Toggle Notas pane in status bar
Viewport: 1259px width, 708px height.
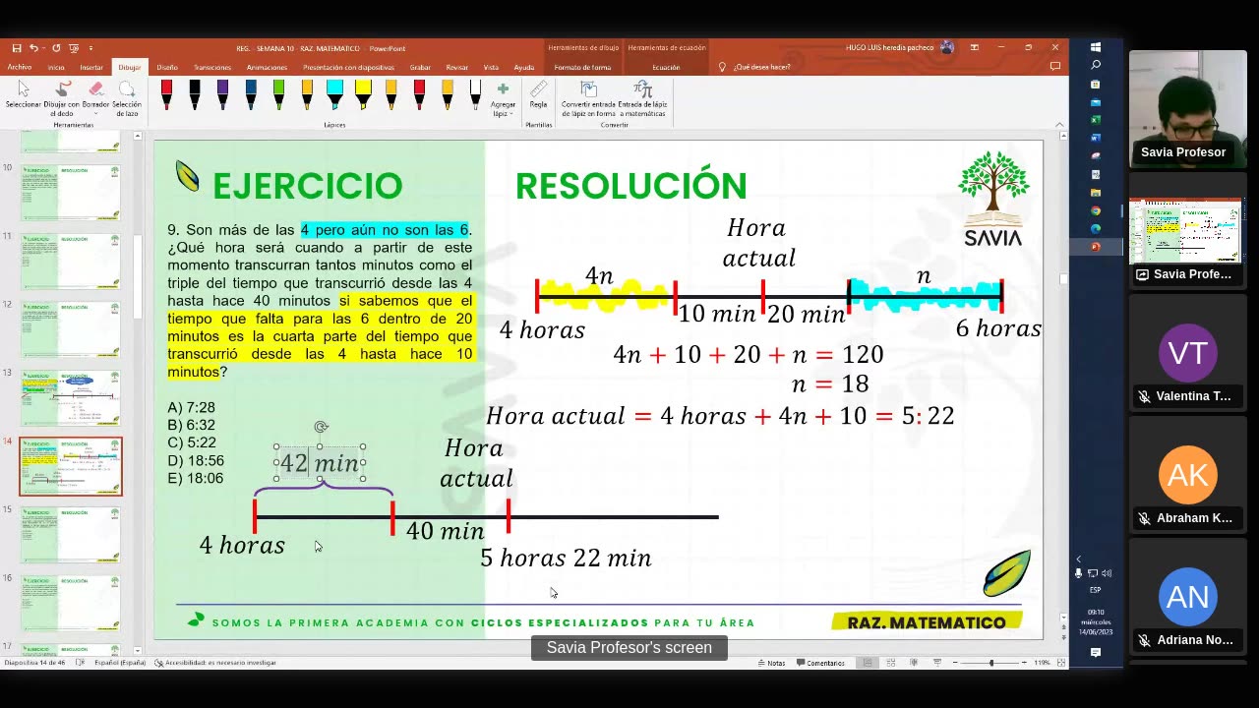coord(772,663)
